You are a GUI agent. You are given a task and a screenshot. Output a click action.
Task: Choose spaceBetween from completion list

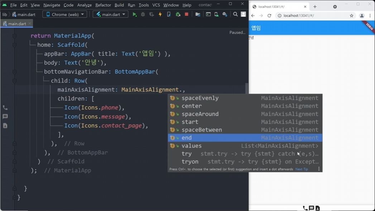click(x=245, y=130)
